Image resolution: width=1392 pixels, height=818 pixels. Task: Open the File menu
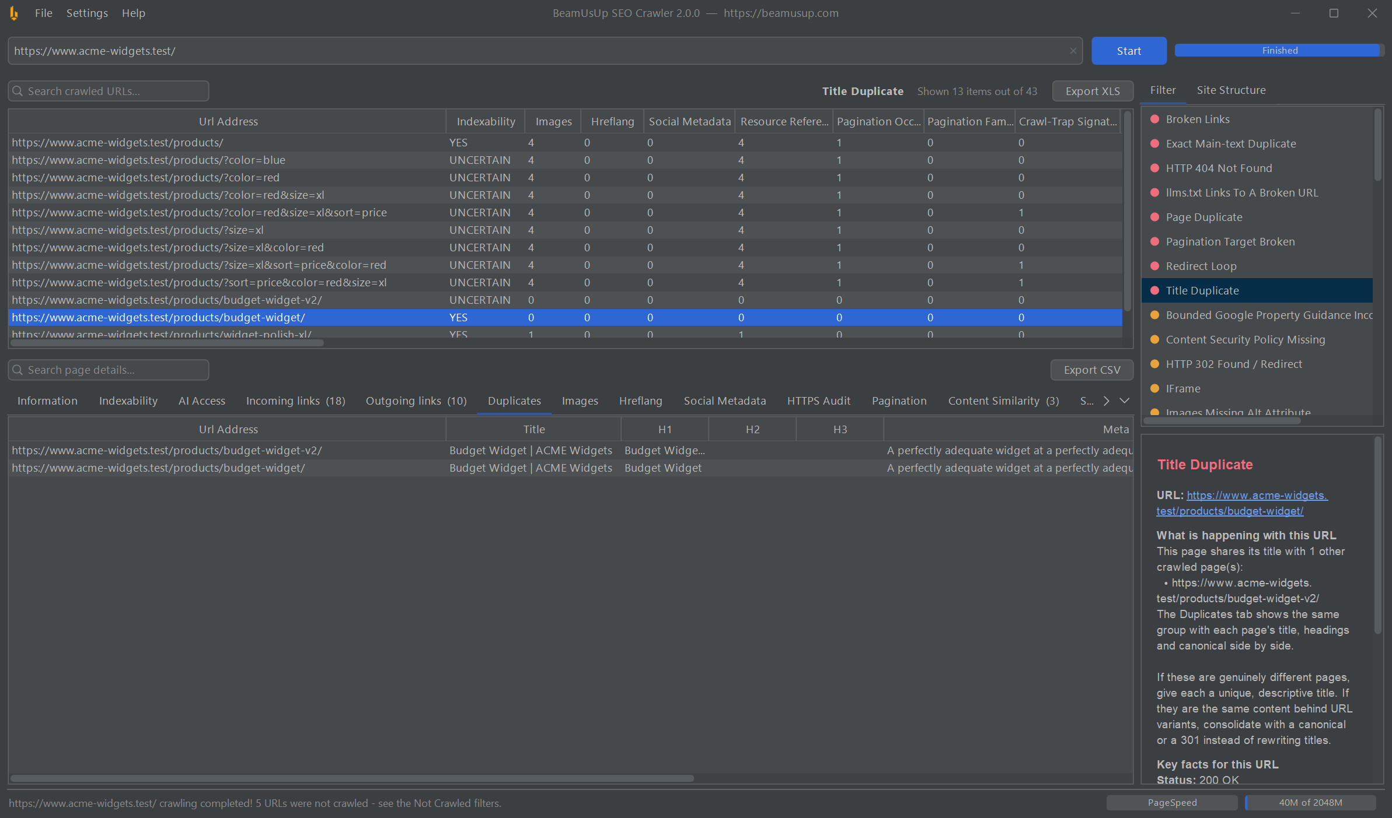[x=44, y=13]
